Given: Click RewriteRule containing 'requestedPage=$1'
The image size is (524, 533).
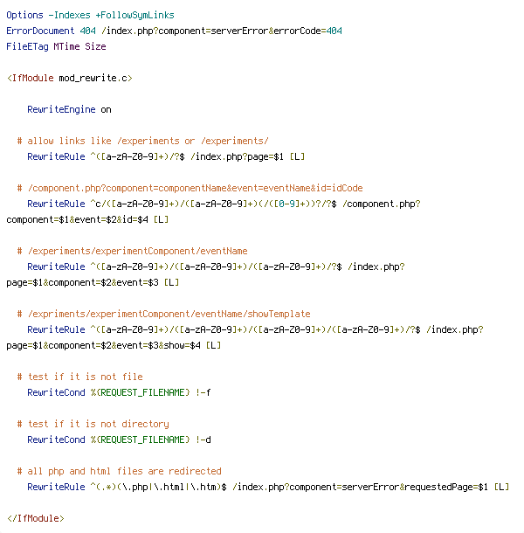Looking at the screenshot, I should pos(268,487).
